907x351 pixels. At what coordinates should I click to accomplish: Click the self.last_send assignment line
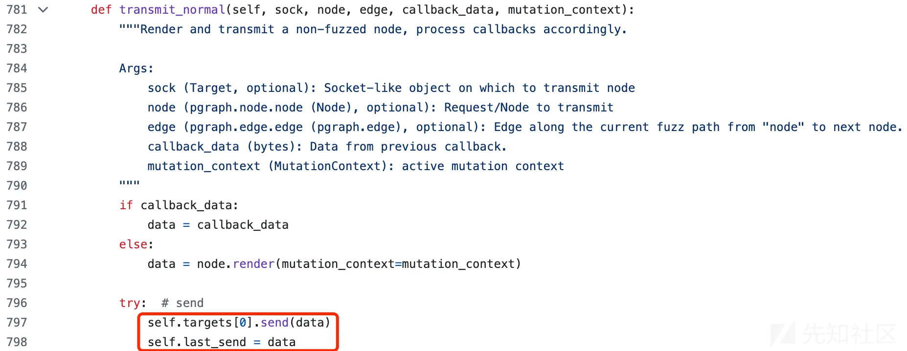222,342
